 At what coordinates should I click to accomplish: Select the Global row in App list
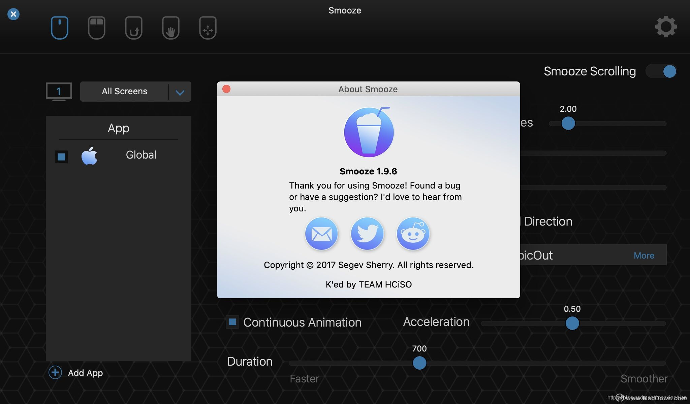(141, 155)
